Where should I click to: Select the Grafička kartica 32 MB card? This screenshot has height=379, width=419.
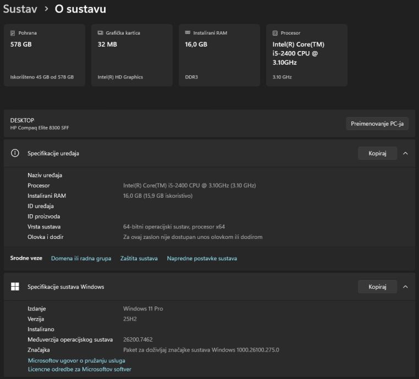point(132,55)
